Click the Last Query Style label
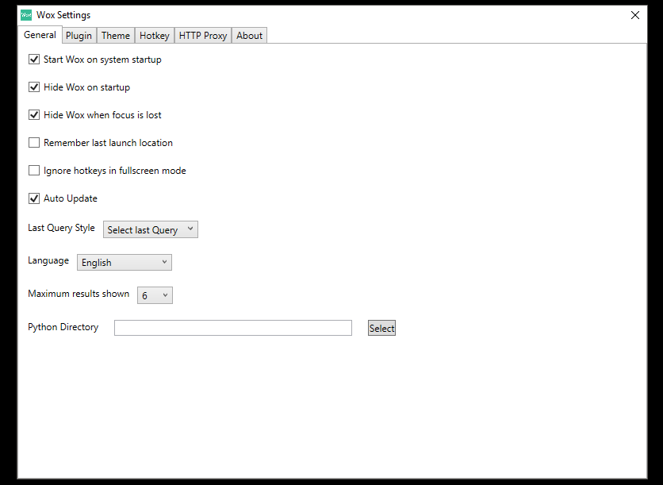The width and height of the screenshot is (663, 485). tap(61, 228)
